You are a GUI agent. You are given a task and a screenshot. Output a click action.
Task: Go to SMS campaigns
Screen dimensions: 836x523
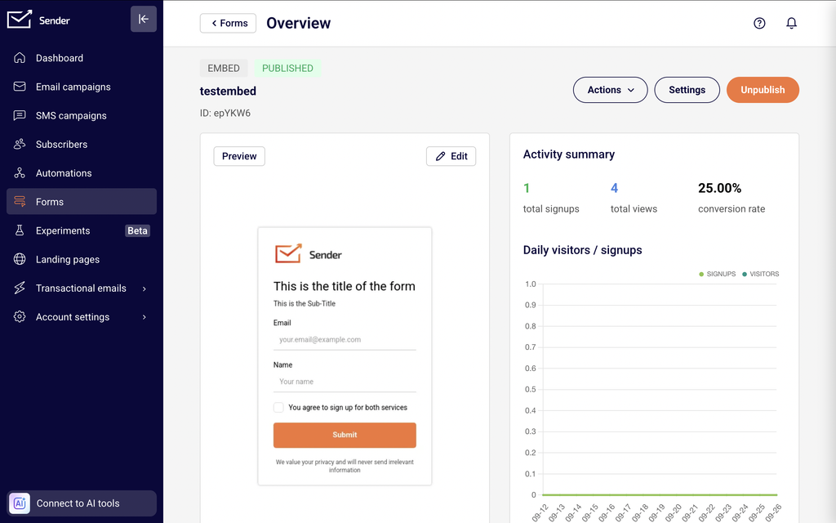click(x=82, y=115)
